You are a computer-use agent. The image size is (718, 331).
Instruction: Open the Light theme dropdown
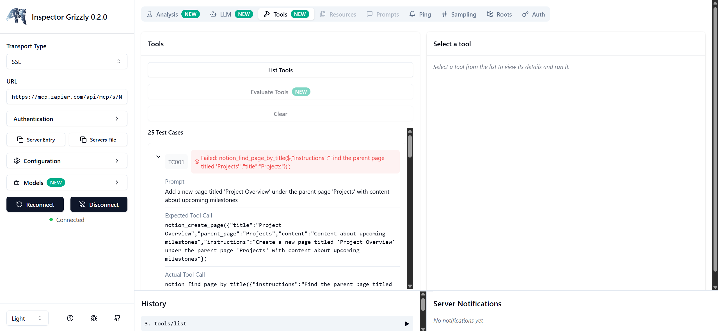point(27,318)
